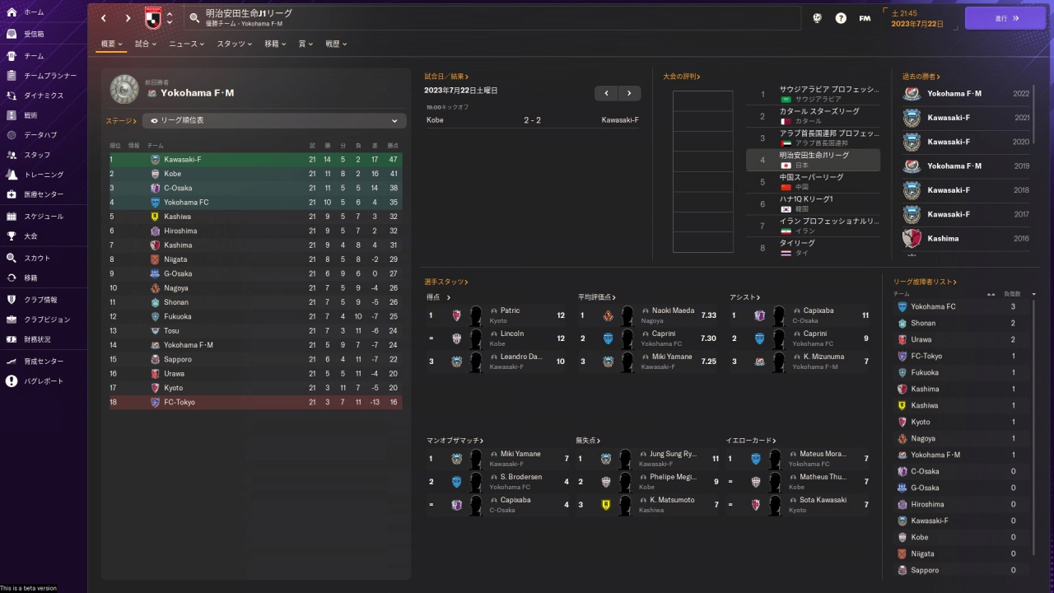Viewport: 1054px width, 593px height.
Task: Expand the 得点 goals stat header
Action: click(x=438, y=297)
